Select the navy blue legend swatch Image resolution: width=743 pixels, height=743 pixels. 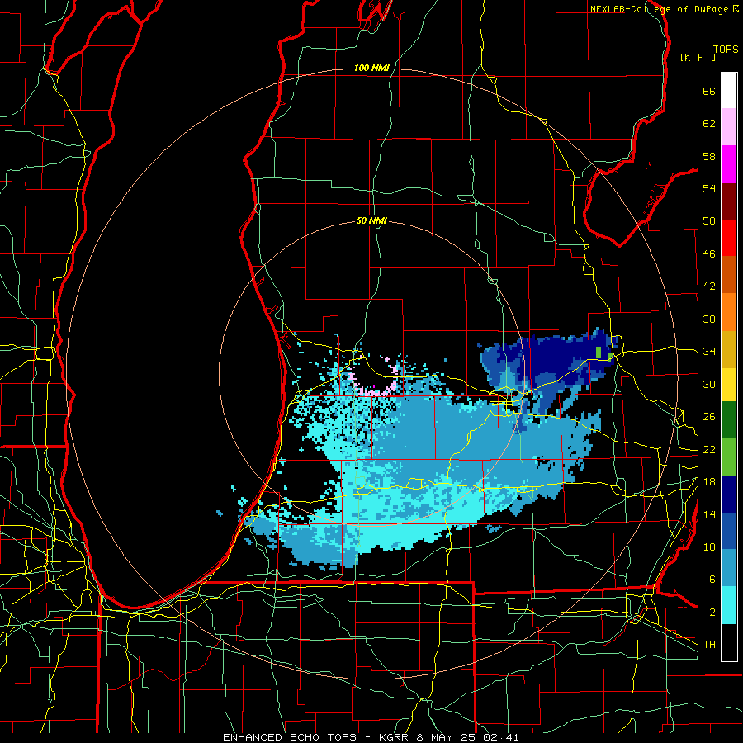729,495
